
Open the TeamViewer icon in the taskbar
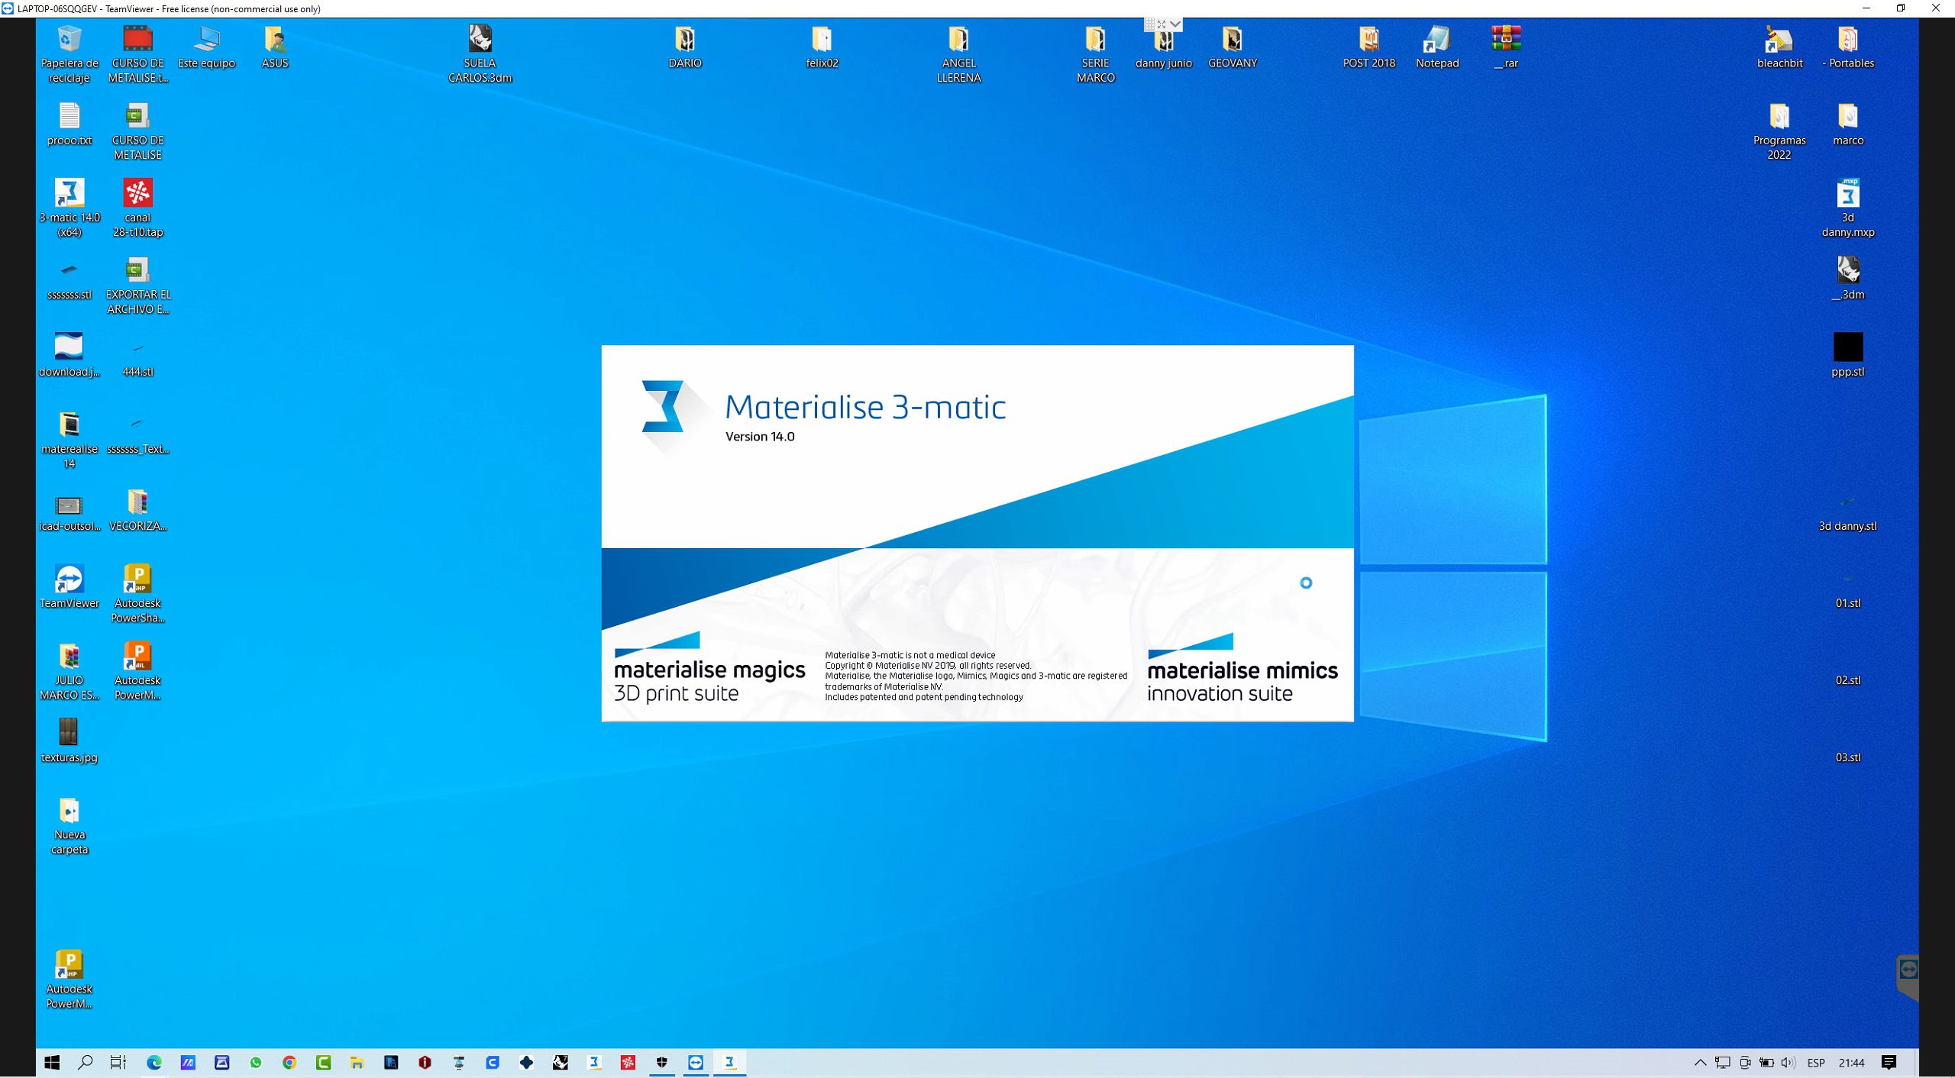tap(696, 1062)
